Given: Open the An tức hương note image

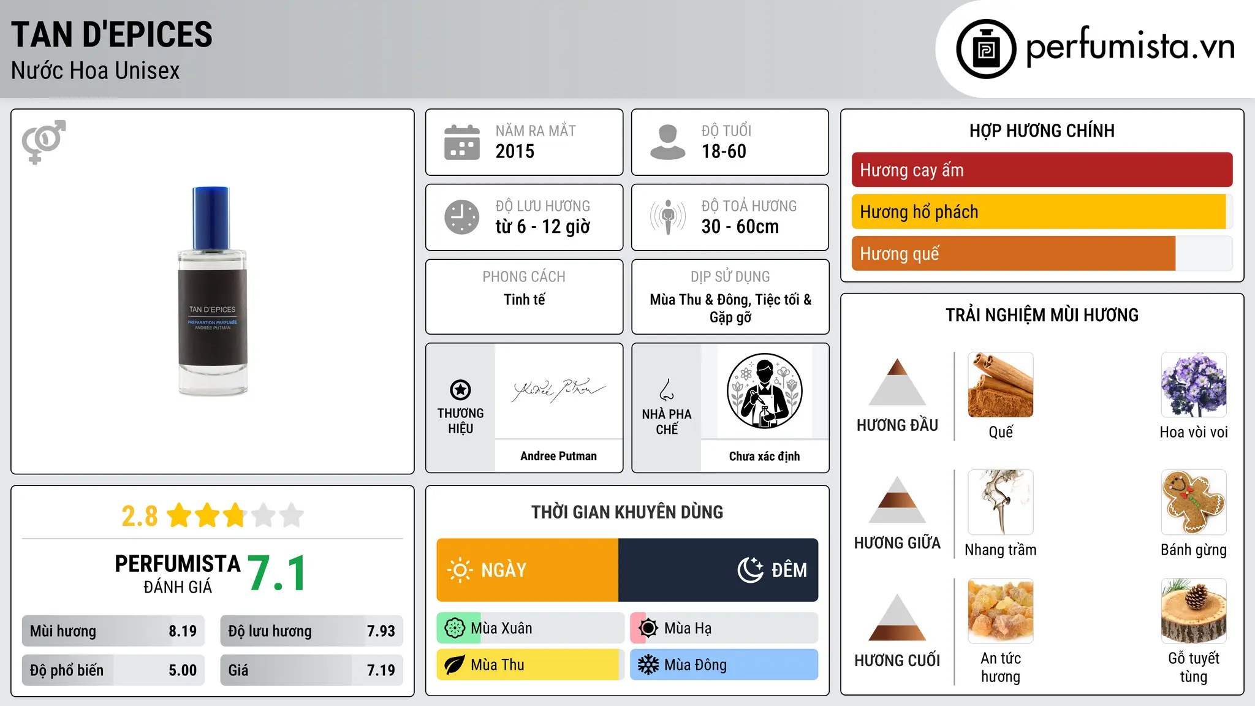Looking at the screenshot, I should 1001,611.
